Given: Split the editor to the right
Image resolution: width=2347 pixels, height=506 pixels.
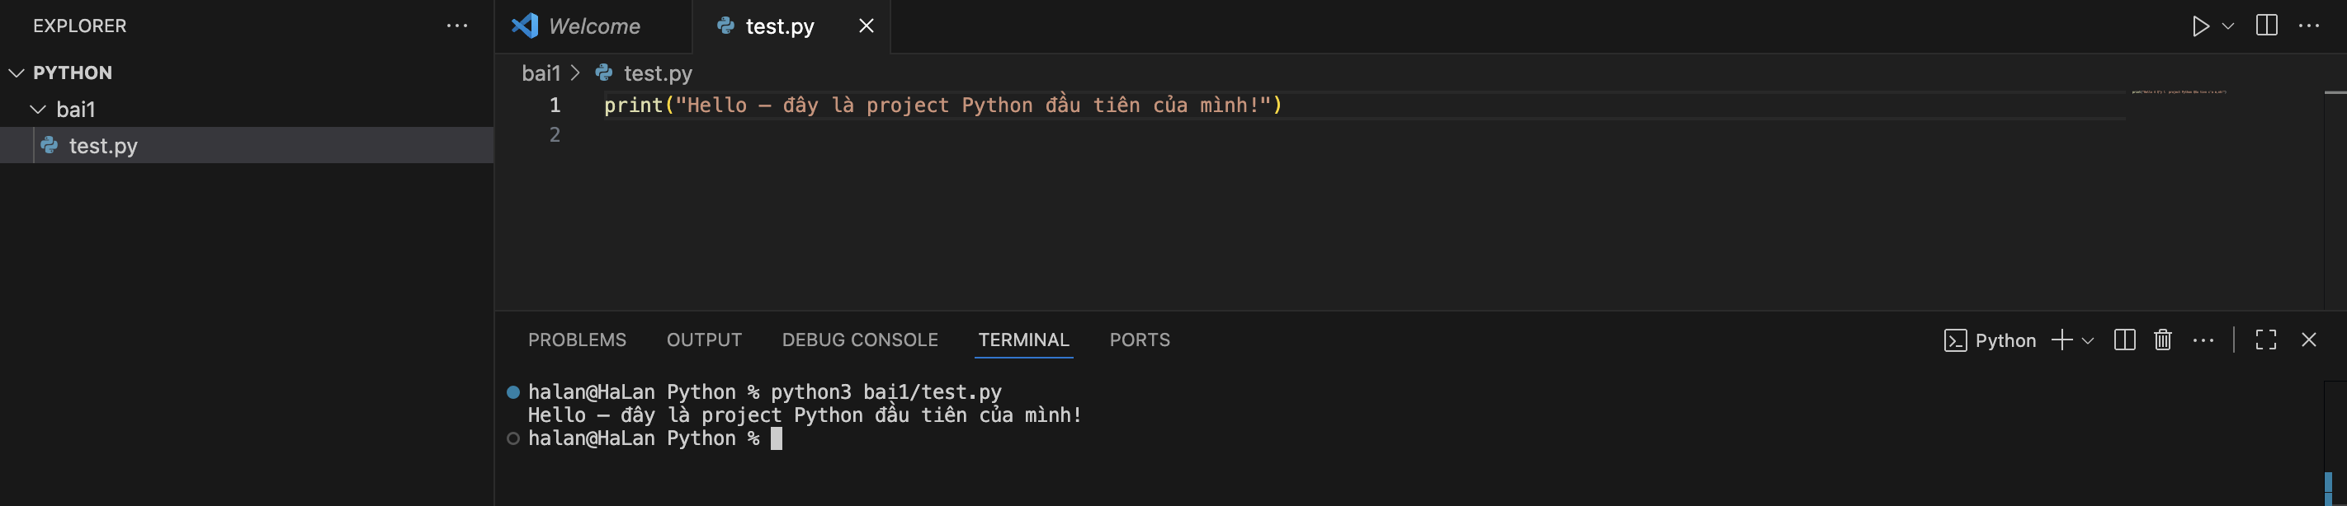Looking at the screenshot, I should pyautogui.click(x=2266, y=26).
